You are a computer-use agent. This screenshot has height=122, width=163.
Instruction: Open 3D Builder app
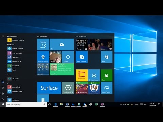click(x=13, y=79)
